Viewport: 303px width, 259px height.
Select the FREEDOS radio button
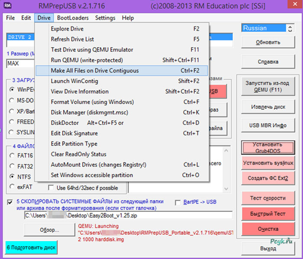(12, 122)
